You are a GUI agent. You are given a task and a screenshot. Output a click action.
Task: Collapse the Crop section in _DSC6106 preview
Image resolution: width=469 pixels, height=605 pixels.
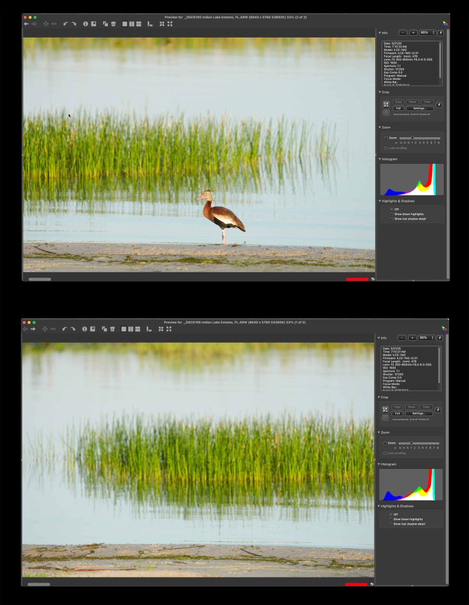[x=379, y=397]
